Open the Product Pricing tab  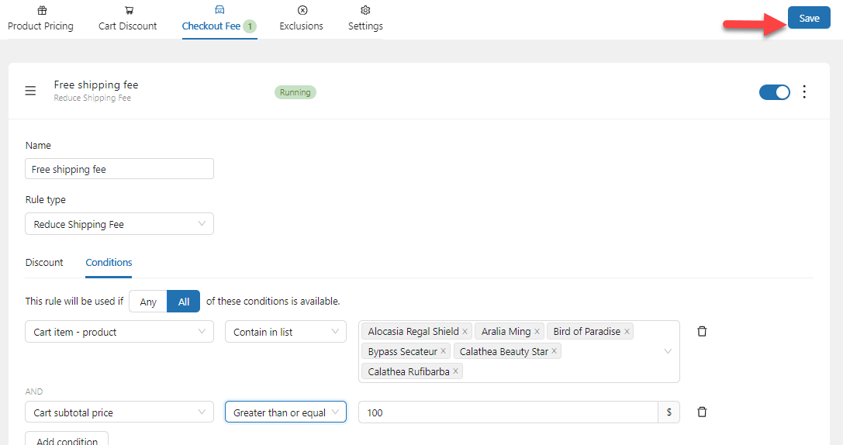click(40, 19)
